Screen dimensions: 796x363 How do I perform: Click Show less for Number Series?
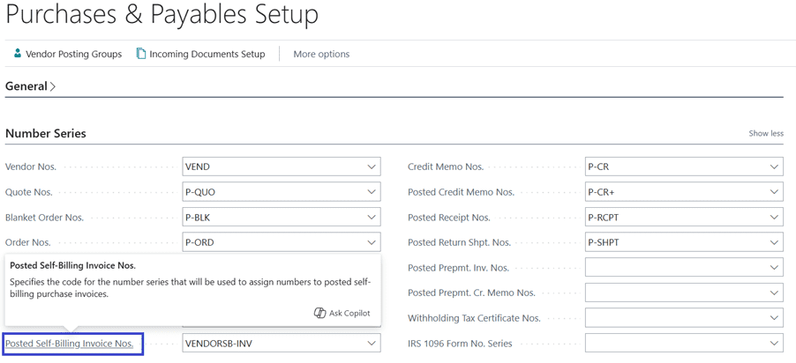coord(765,133)
